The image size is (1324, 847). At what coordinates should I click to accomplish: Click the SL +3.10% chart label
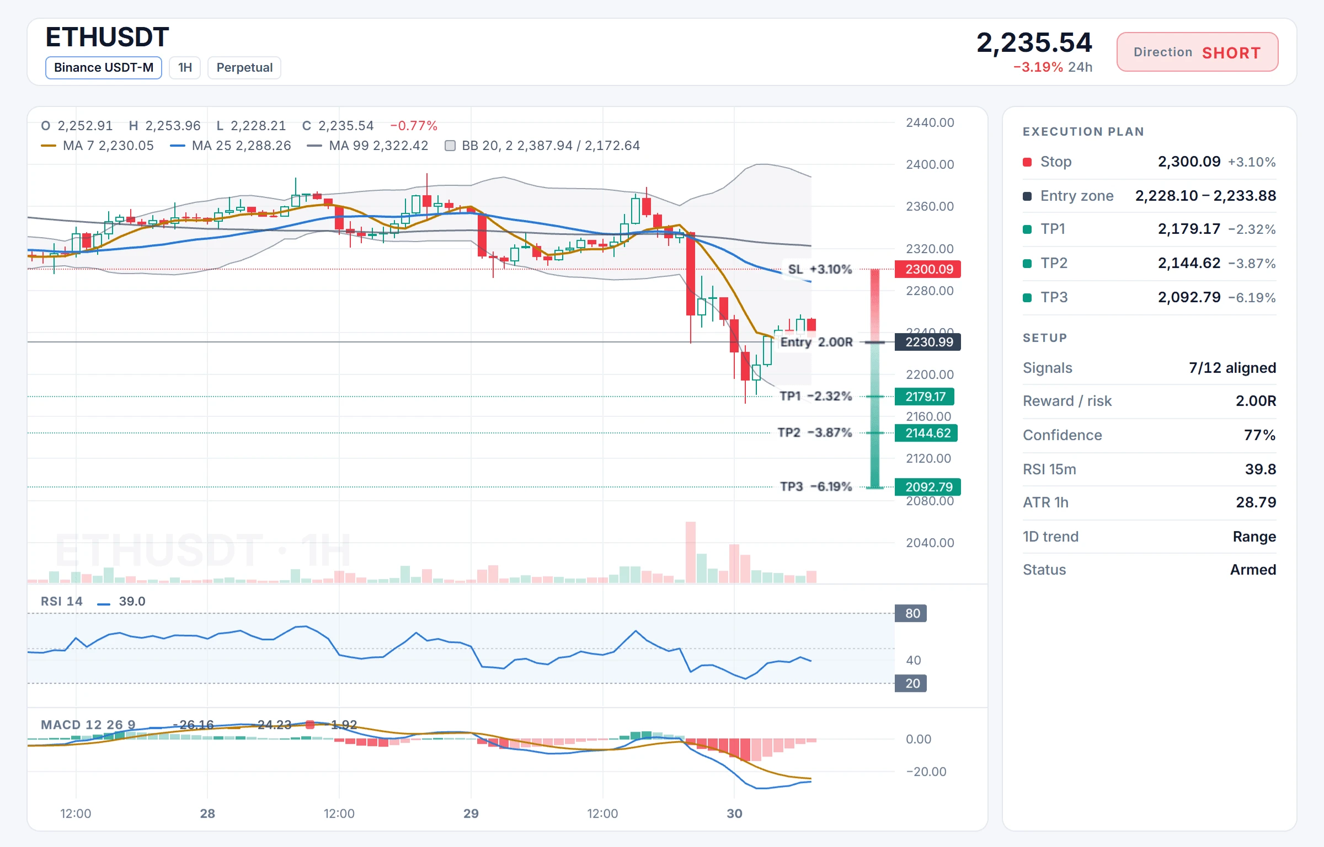(x=820, y=269)
